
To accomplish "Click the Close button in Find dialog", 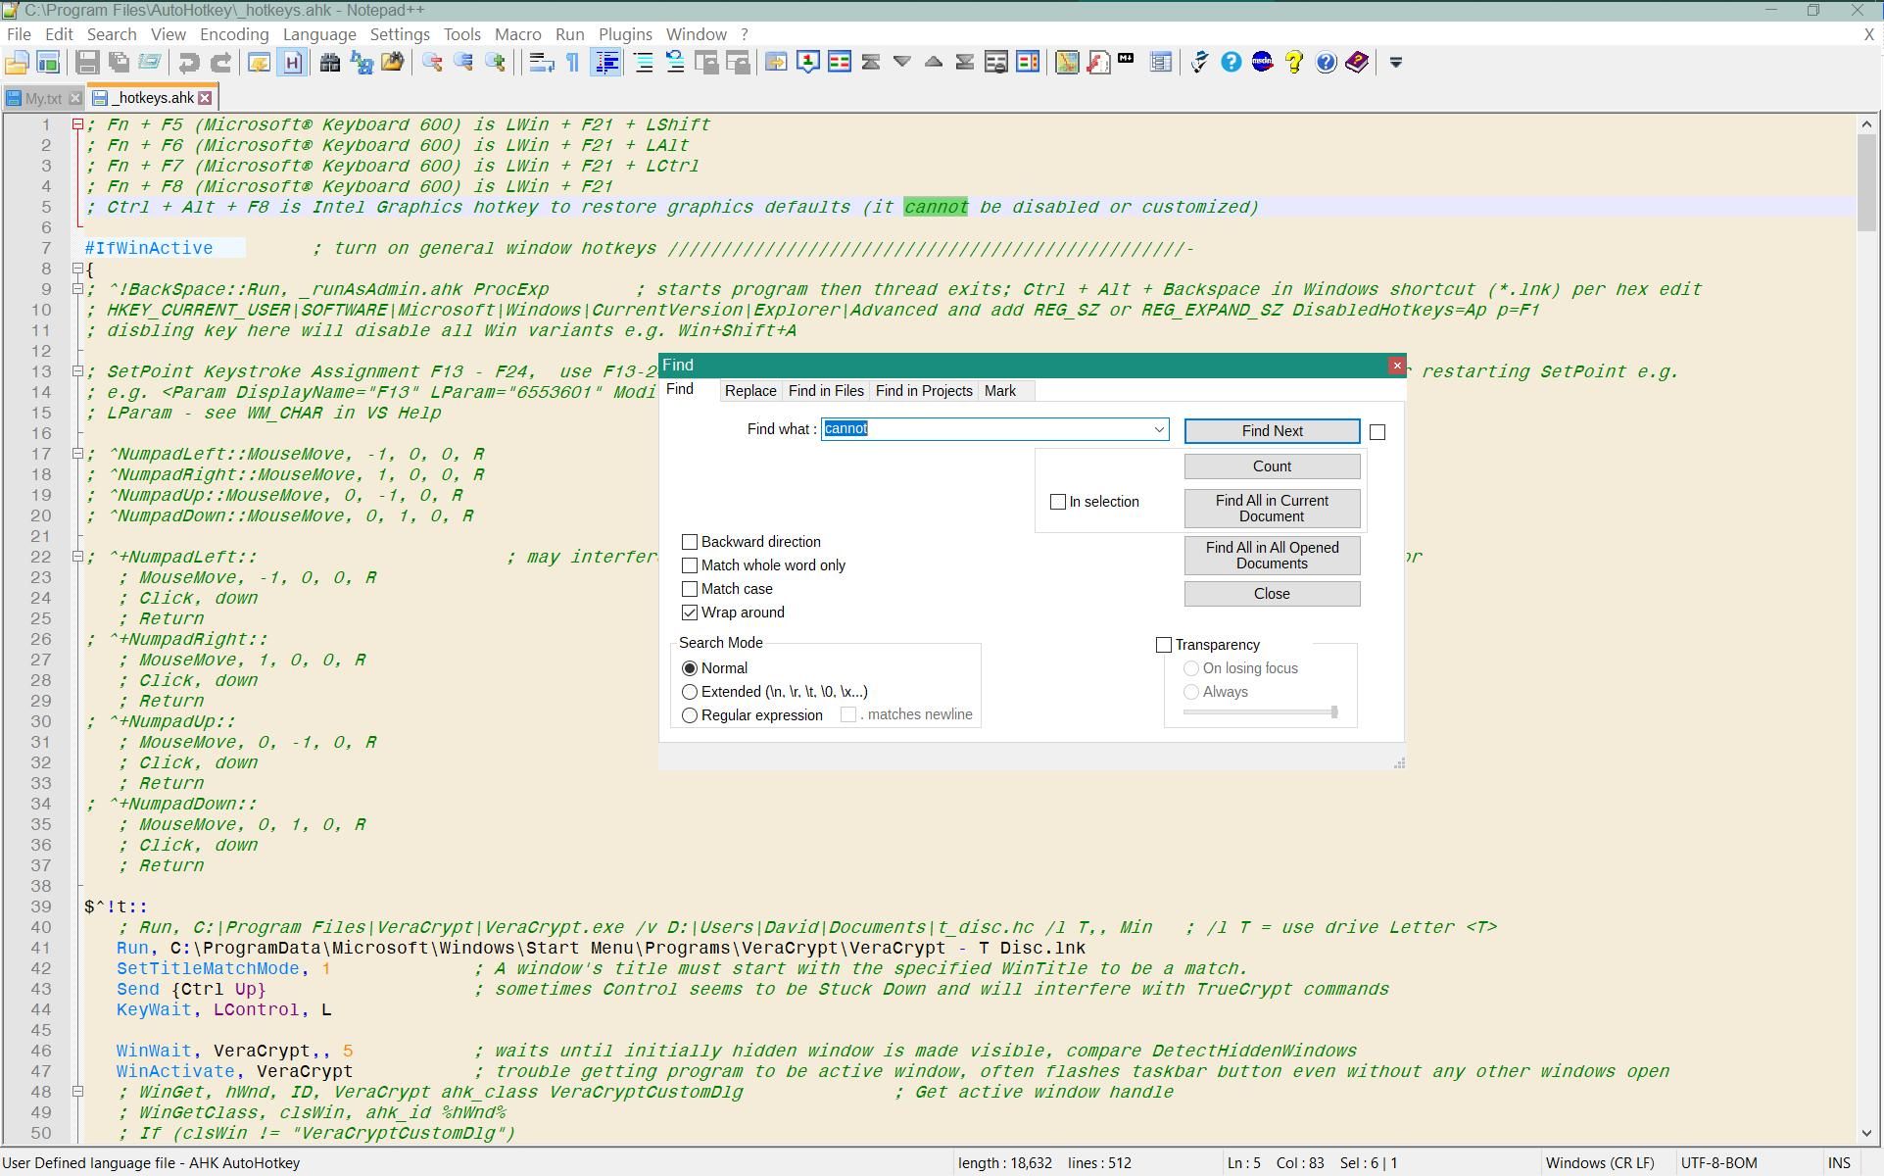I will coord(1272,594).
